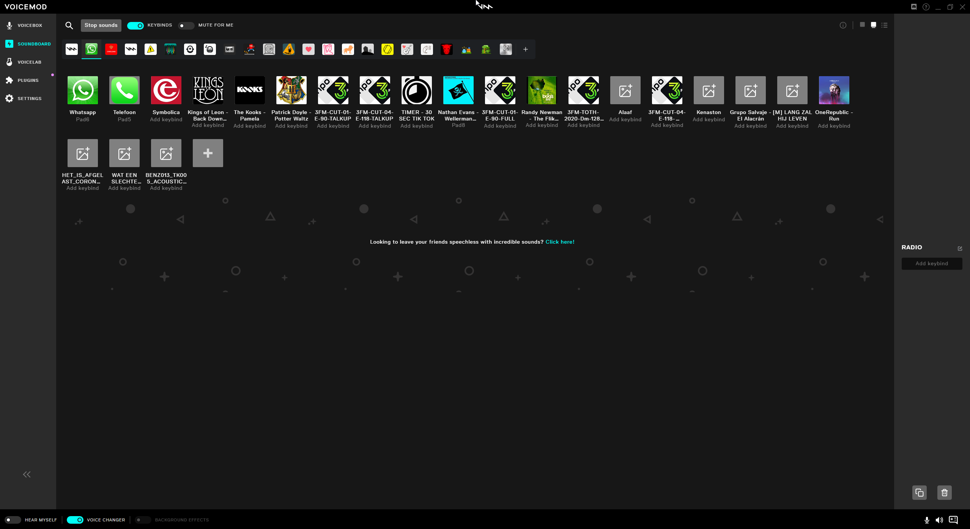Switch to list view layout icon

point(885,25)
